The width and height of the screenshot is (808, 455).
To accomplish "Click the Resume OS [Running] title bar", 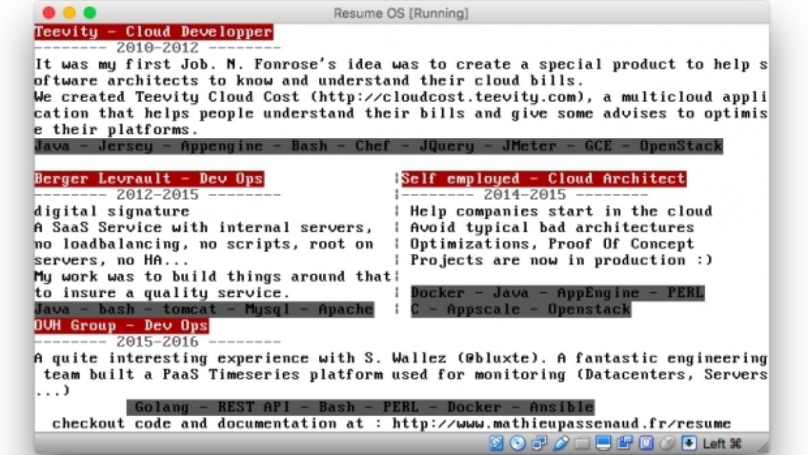I will click(401, 13).
